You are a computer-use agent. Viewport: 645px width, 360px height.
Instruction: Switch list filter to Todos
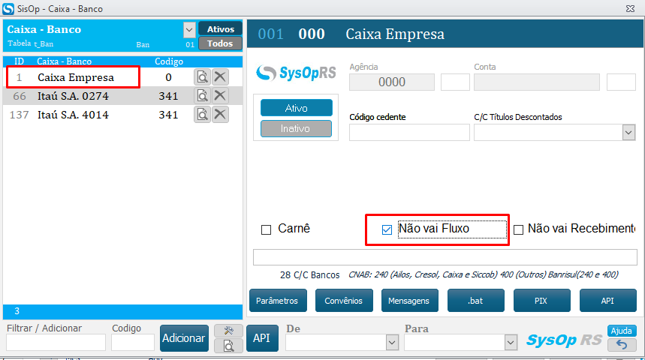click(220, 43)
